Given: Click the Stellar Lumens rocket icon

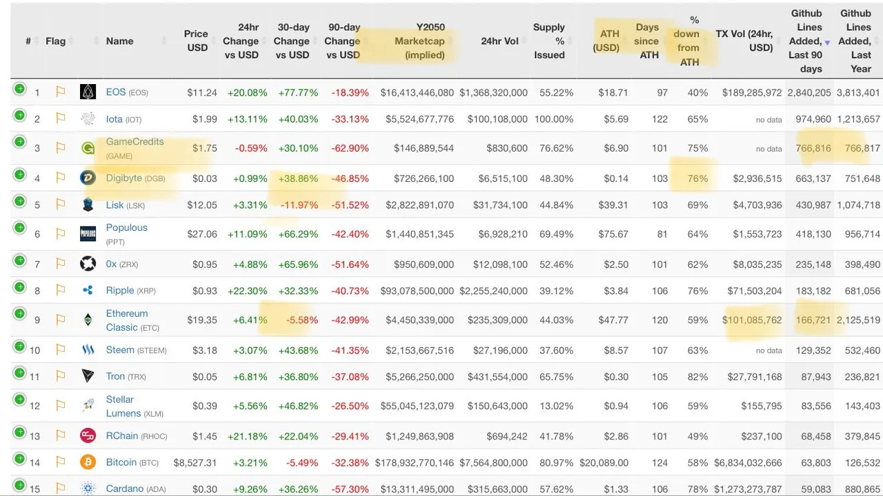Looking at the screenshot, I should 88,406.
